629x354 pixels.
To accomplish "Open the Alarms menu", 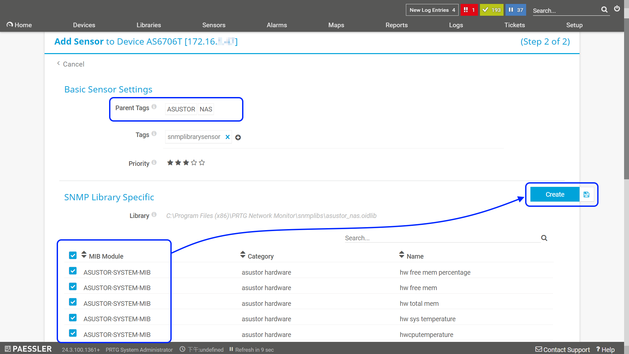I will (276, 25).
